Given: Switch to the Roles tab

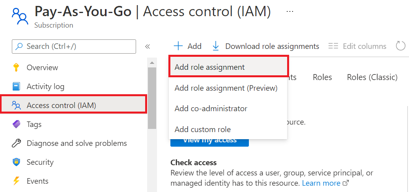Looking at the screenshot, I should click(x=322, y=77).
